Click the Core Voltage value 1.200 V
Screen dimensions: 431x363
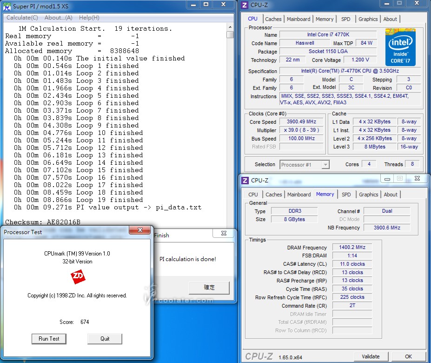click(360, 60)
